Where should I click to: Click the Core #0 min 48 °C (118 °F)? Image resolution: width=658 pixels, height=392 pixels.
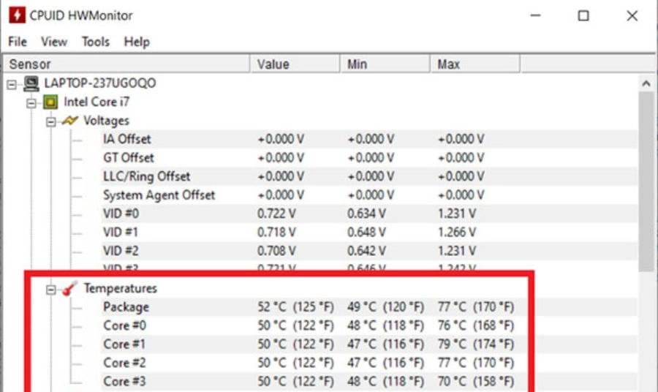click(385, 325)
